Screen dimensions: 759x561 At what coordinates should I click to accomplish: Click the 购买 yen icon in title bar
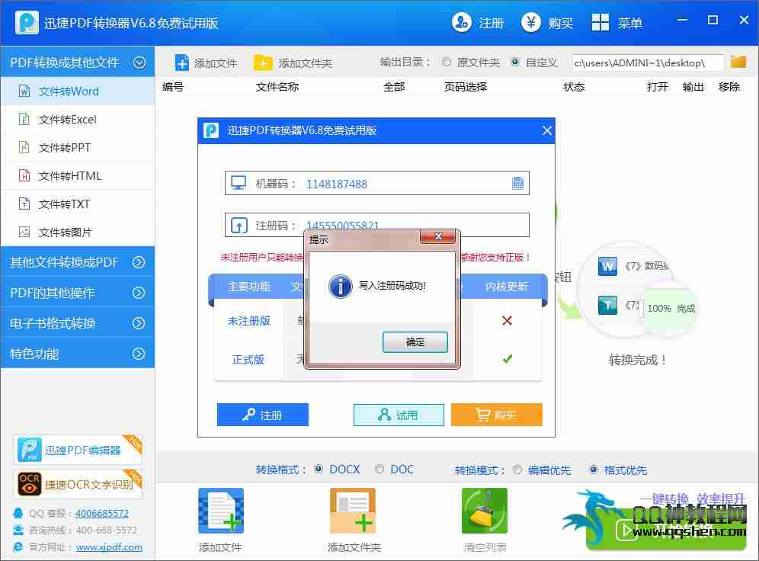click(x=531, y=22)
